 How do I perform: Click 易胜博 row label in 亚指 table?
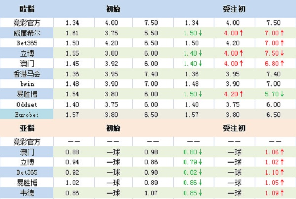27,183
